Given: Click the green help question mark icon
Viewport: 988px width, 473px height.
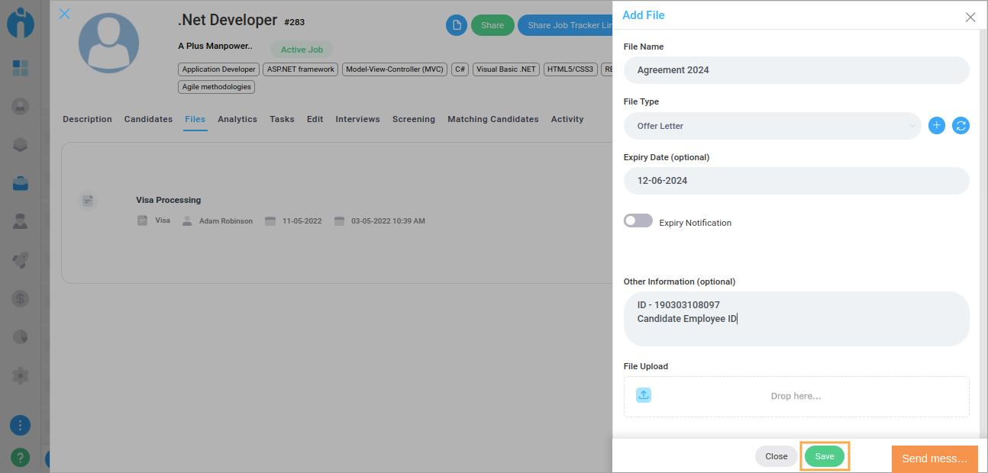Looking at the screenshot, I should click(21, 457).
